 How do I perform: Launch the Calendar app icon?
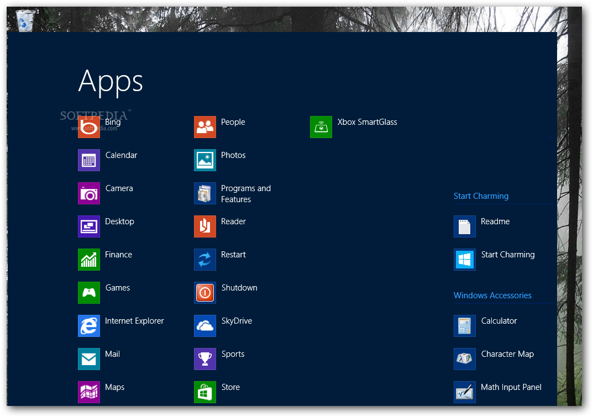click(89, 160)
